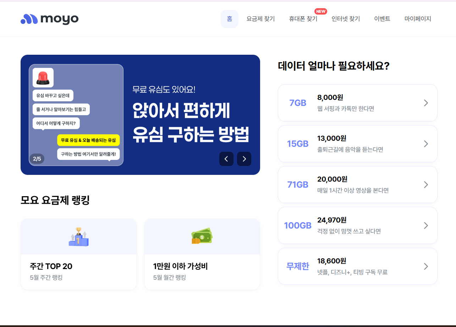Open the 무제한 18,600원 plan card
This screenshot has width=456, height=327.
pyautogui.click(x=358, y=266)
